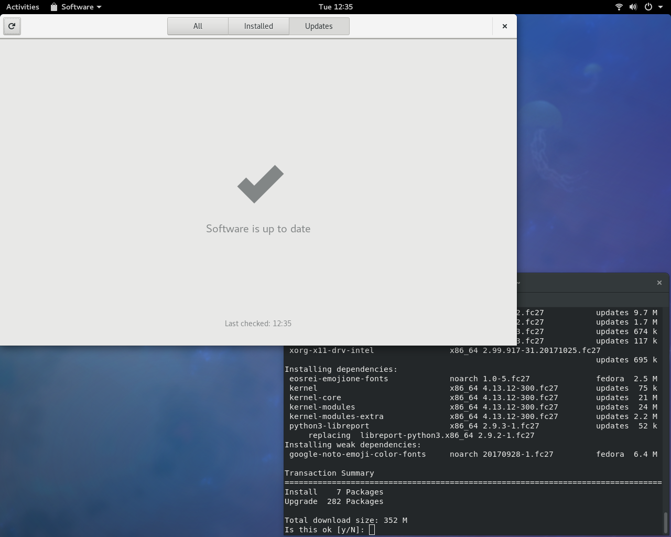Viewport: 671px width, 537px height.
Task: Close the Software window
Action: 505,26
